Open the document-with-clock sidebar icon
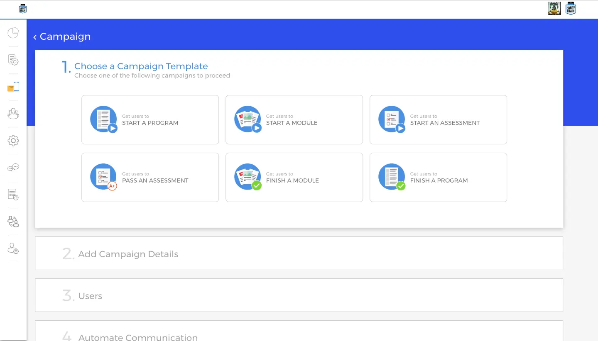The image size is (598, 341). tap(13, 195)
